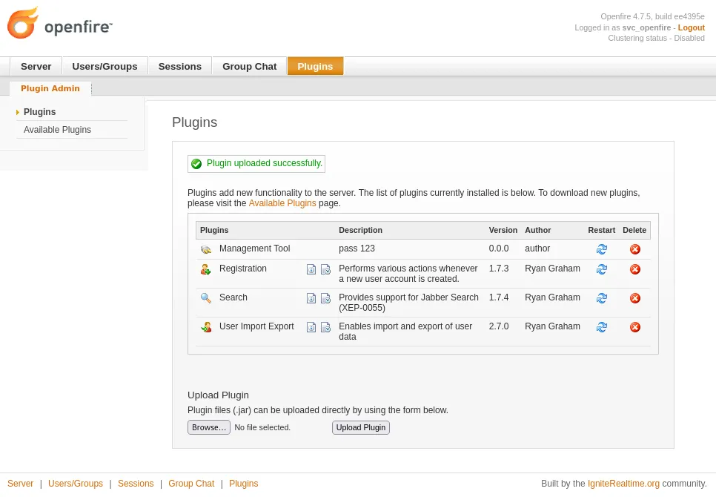Delete the Registration plugin

(634, 269)
